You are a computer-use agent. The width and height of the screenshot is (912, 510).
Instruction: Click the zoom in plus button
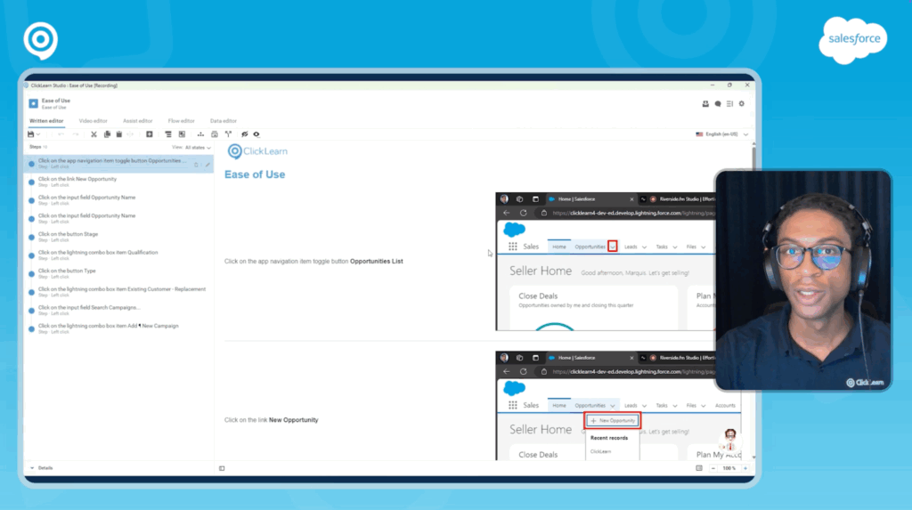pos(745,468)
